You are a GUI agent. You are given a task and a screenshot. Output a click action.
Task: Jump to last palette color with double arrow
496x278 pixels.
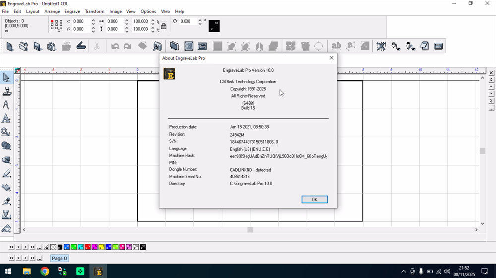tap(32, 247)
